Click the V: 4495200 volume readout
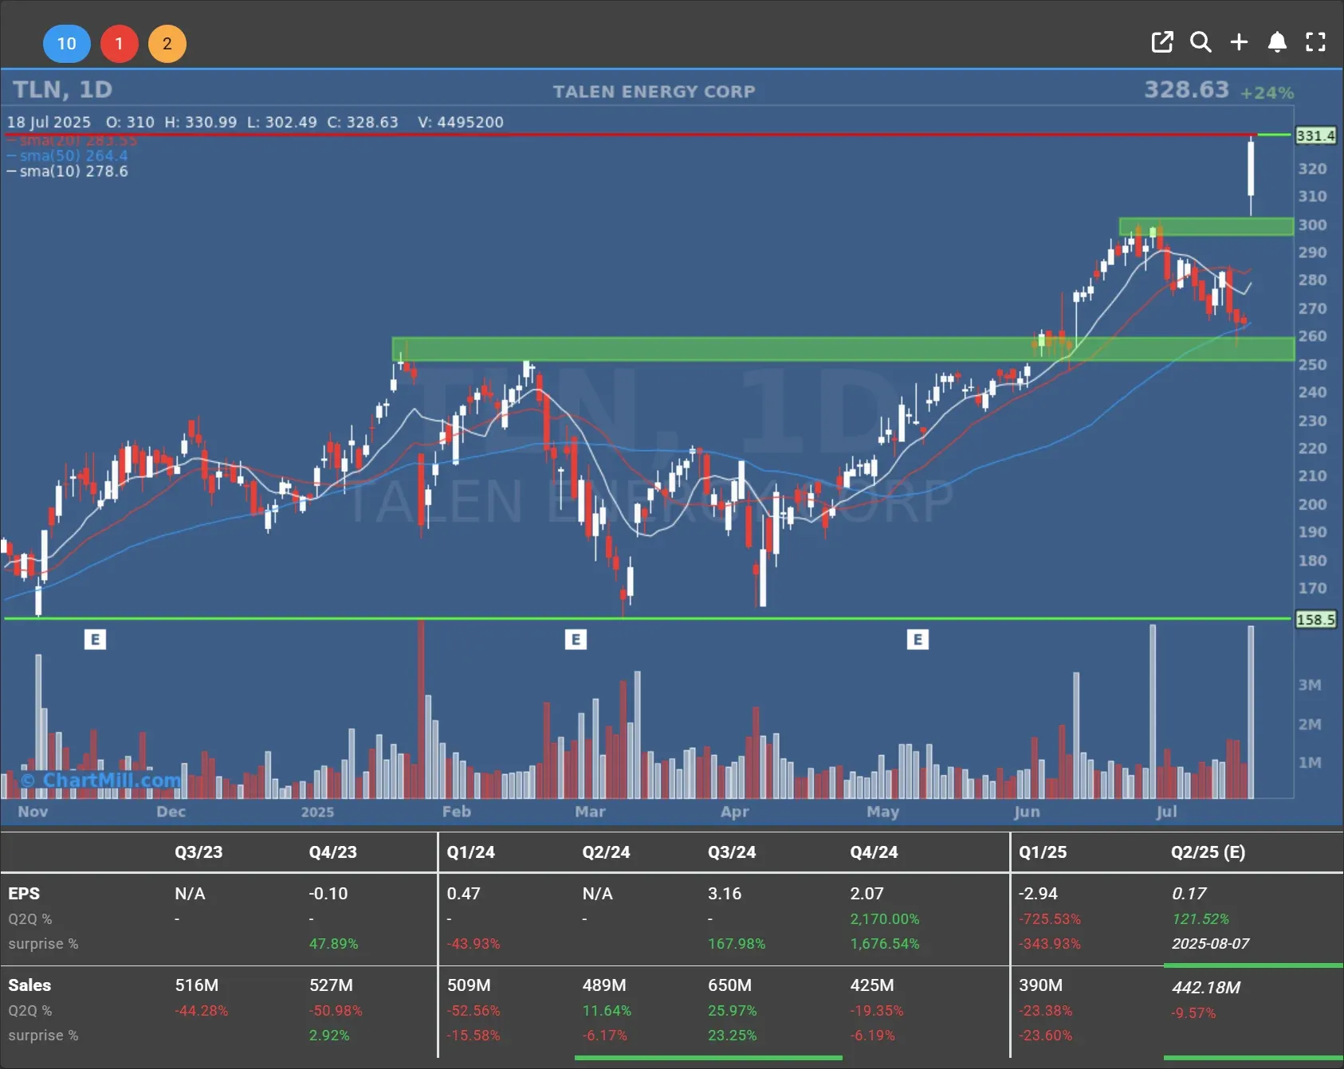Image resolution: width=1344 pixels, height=1069 pixels. point(461,122)
